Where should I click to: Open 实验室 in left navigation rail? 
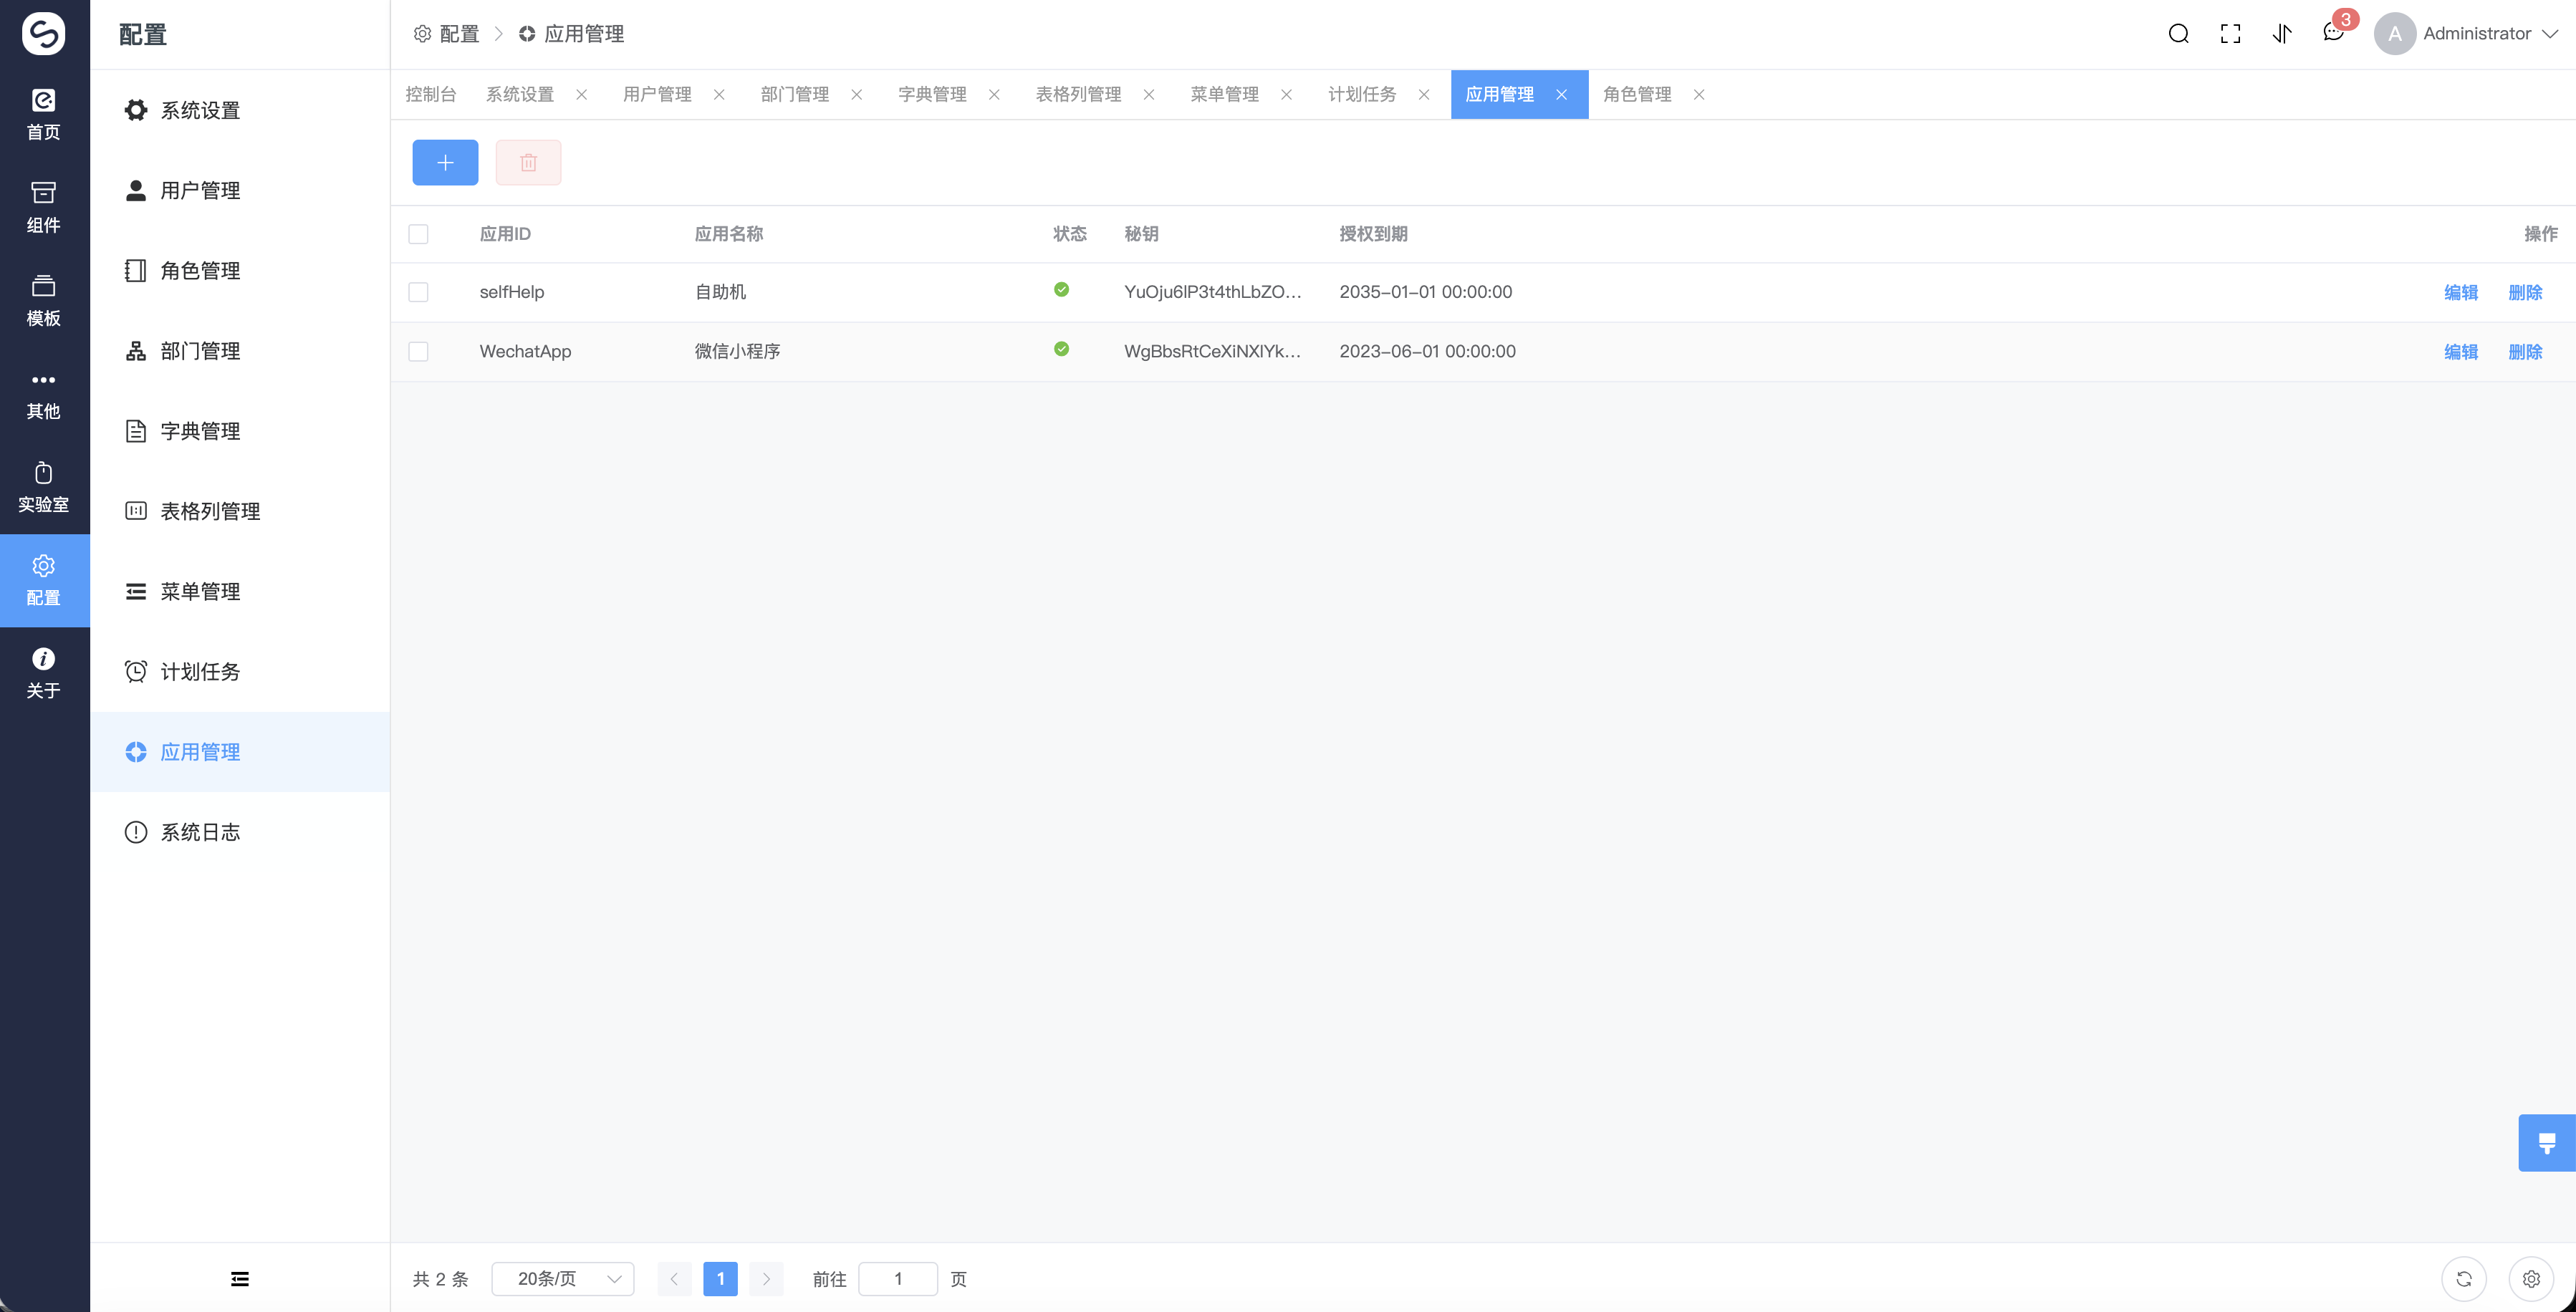(44, 487)
